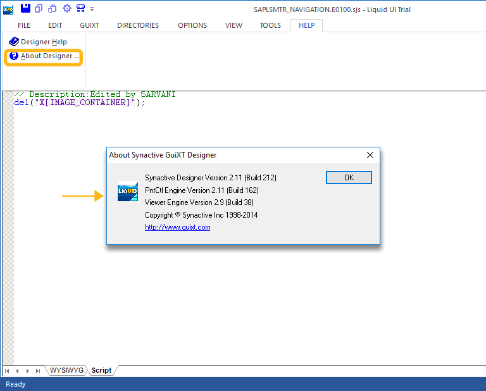Viewport: 486px width, 391px height.
Task: Jump to first tab with scroll arrow
Action: [x=8, y=371]
